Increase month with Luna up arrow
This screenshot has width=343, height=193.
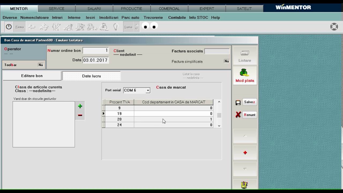click(x=137, y=25)
